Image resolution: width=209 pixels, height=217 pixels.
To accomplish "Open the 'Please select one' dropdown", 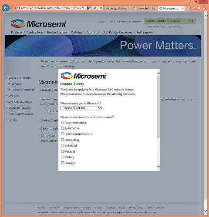I will pos(81,108).
